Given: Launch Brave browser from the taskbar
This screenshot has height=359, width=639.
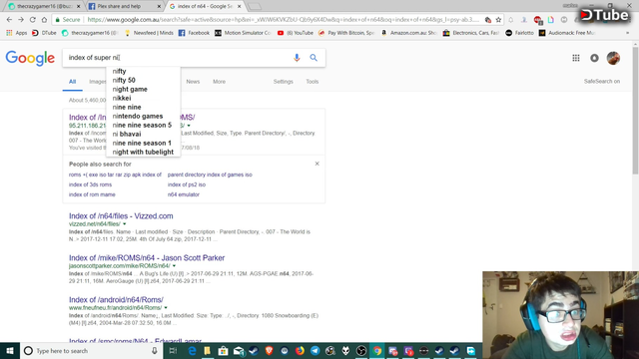Looking at the screenshot, I should pyautogui.click(x=269, y=351).
